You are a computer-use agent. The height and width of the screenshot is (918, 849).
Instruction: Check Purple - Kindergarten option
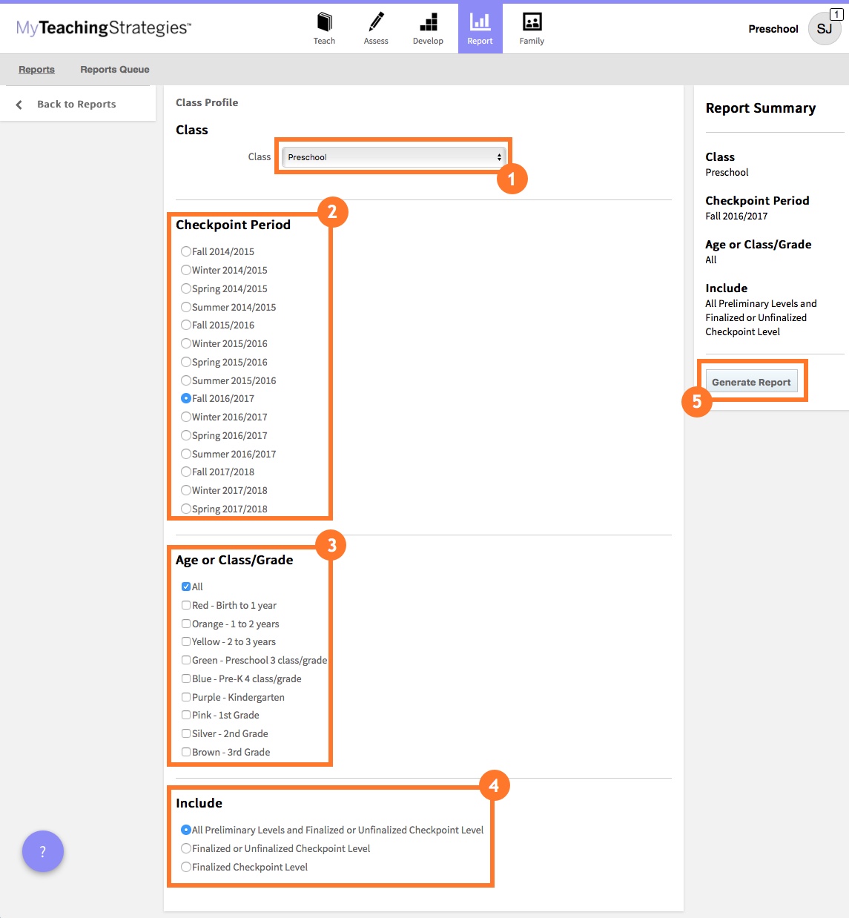tap(186, 697)
